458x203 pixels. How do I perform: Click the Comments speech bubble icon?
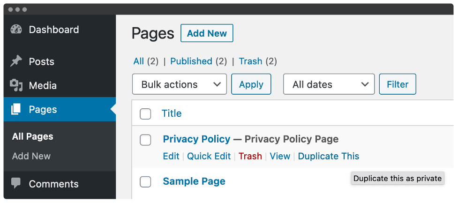(16, 183)
